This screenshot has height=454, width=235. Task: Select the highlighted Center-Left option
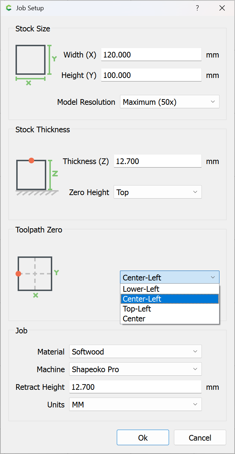point(142,299)
